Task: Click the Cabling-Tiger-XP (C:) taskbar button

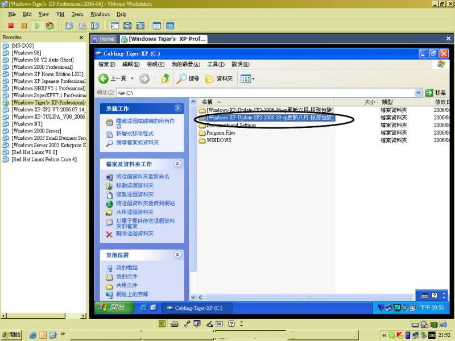Action: (197, 308)
